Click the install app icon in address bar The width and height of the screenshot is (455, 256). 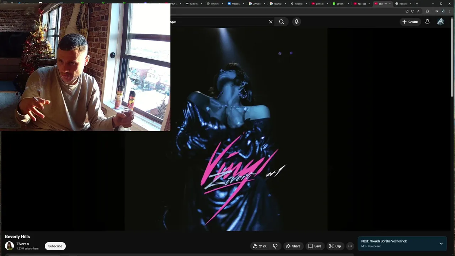click(413, 11)
